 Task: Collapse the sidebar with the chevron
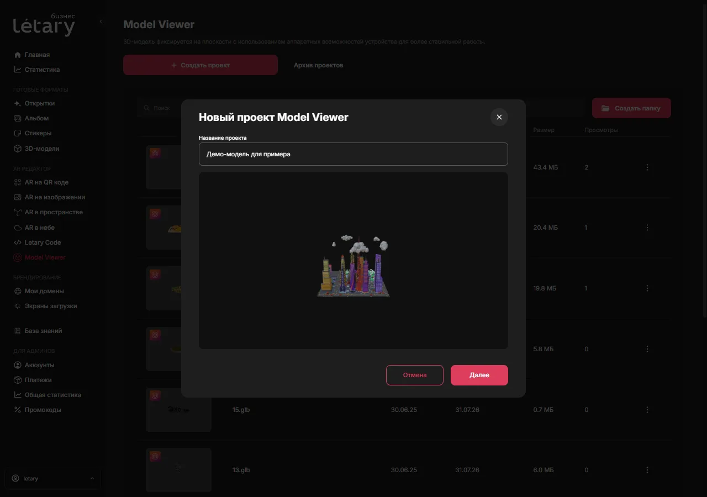tap(101, 22)
